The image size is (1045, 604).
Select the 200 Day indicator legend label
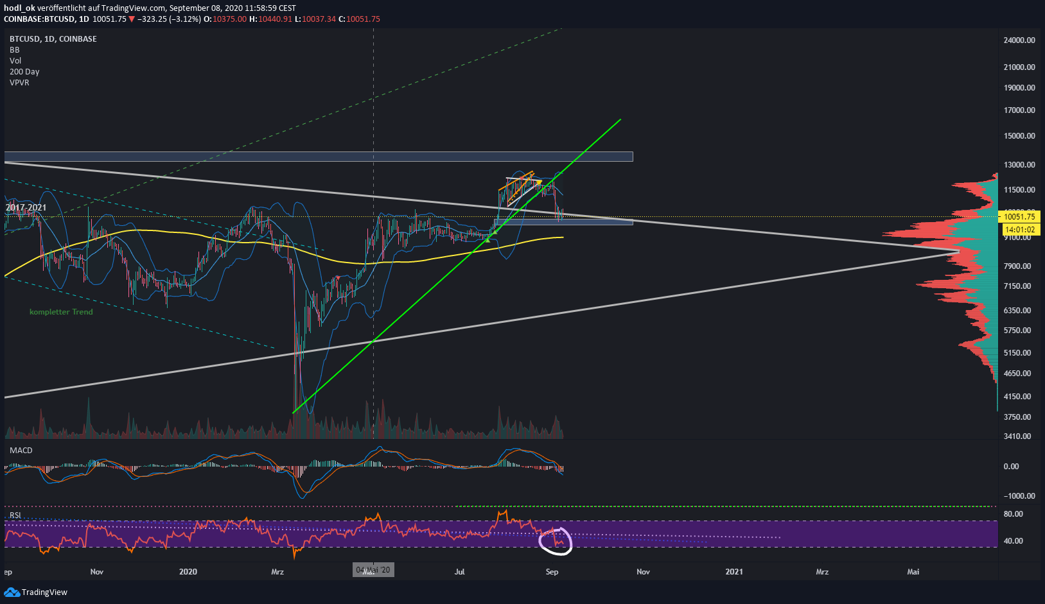pyautogui.click(x=24, y=72)
